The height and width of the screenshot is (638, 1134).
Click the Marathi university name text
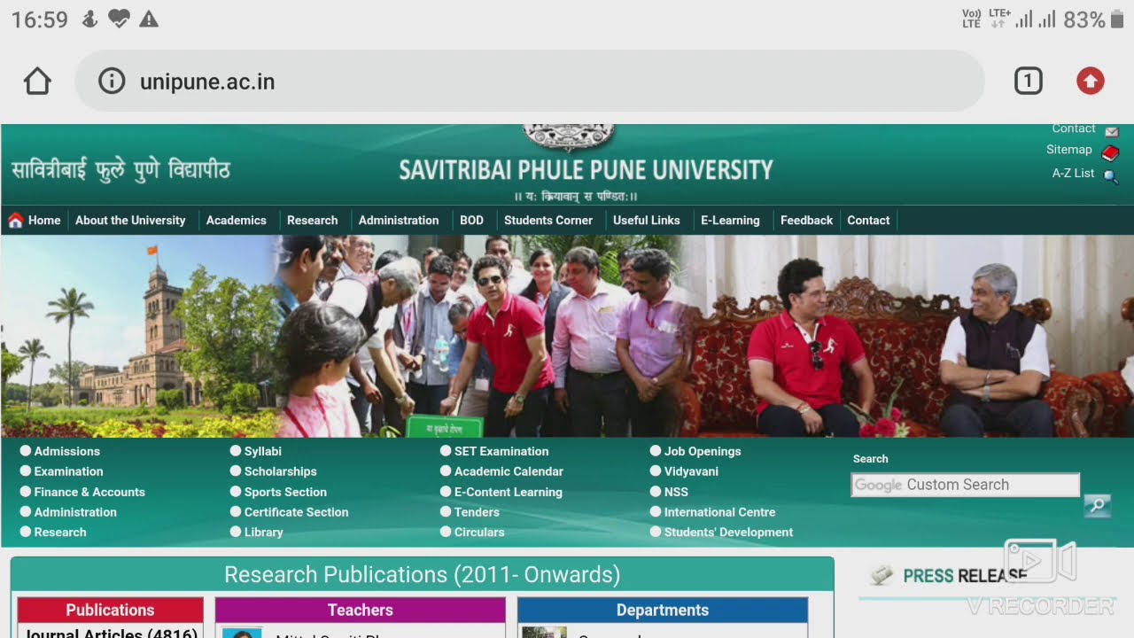120,169
